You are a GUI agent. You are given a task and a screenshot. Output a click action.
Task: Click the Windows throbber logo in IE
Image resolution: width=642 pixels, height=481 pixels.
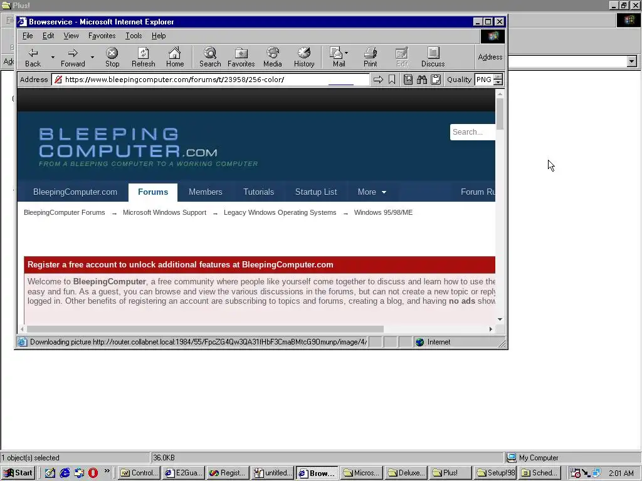(493, 36)
